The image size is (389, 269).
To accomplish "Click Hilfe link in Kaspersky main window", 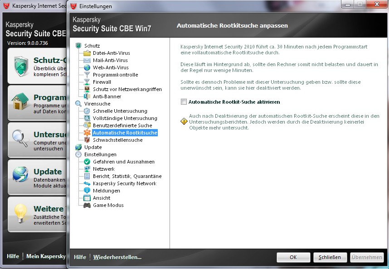I will click(13, 256).
